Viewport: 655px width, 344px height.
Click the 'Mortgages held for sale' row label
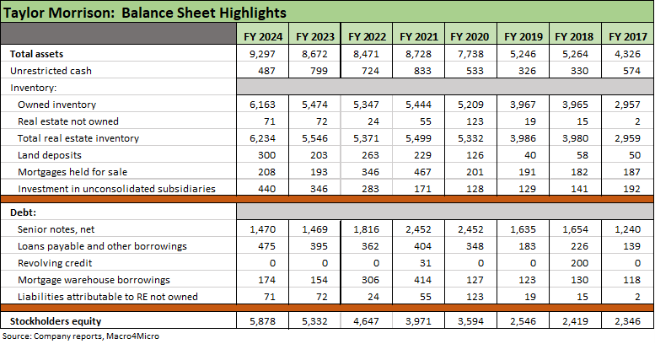pos(72,172)
